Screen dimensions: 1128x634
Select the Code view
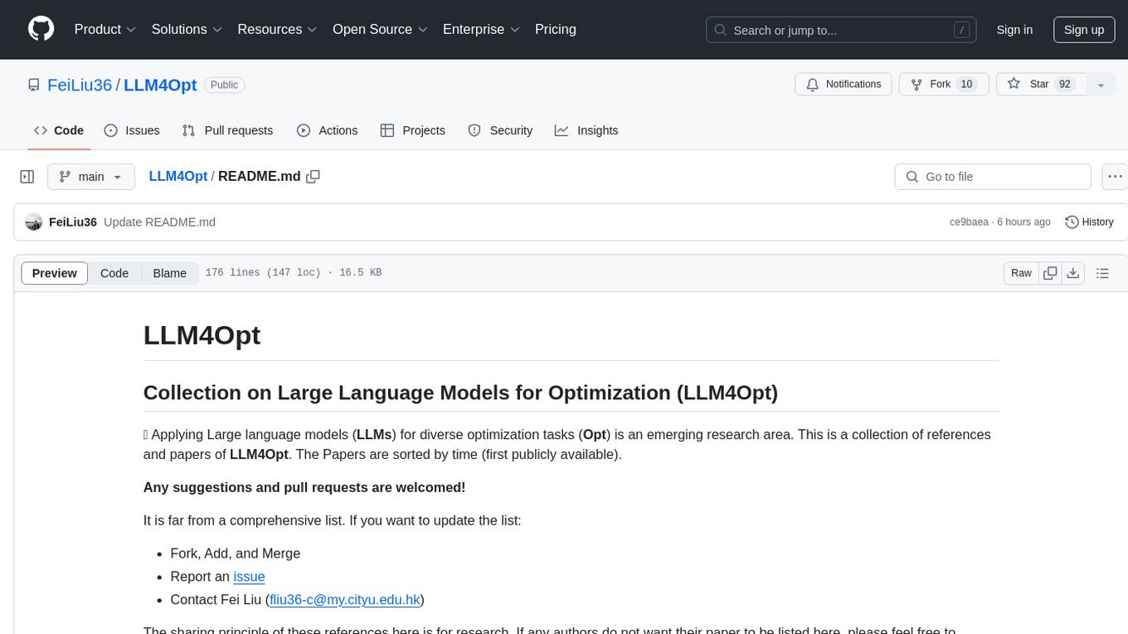(x=114, y=273)
